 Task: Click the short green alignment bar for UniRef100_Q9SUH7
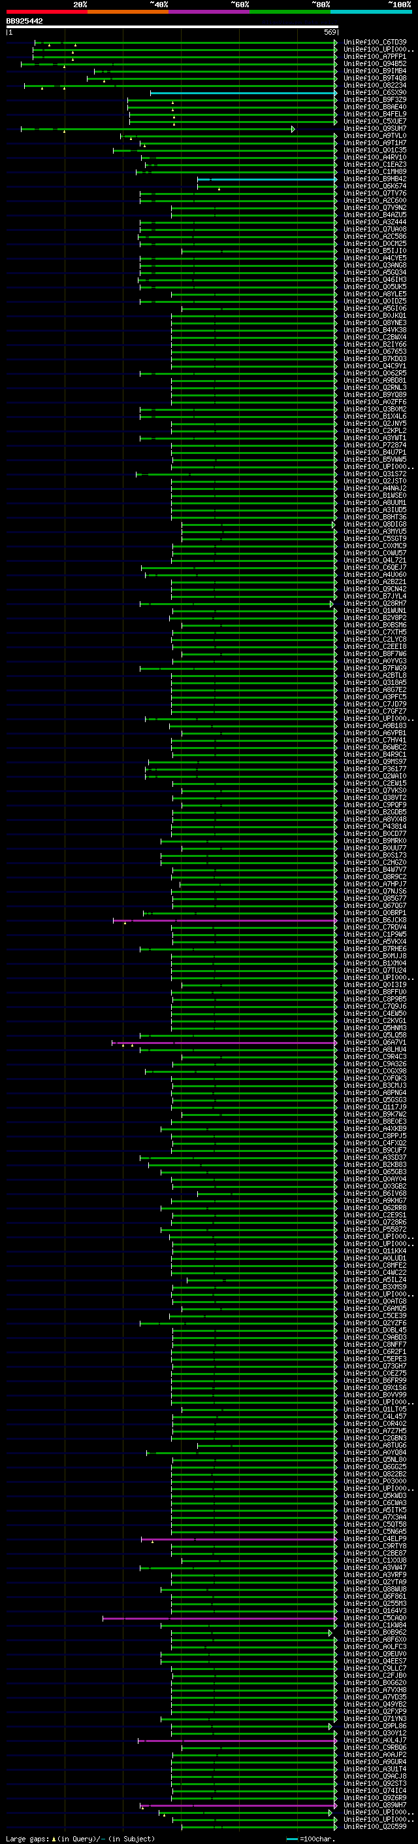[157, 129]
